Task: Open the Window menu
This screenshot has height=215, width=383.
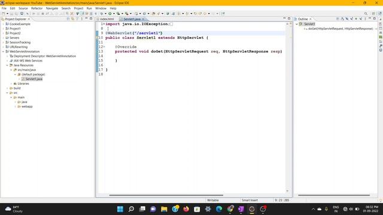Action: coord(101,8)
